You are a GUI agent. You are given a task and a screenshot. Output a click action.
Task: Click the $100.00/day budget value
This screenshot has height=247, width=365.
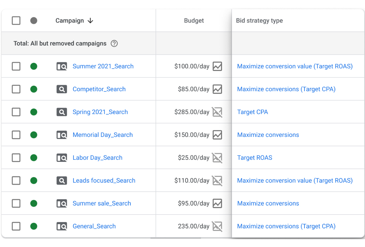tap(192, 66)
